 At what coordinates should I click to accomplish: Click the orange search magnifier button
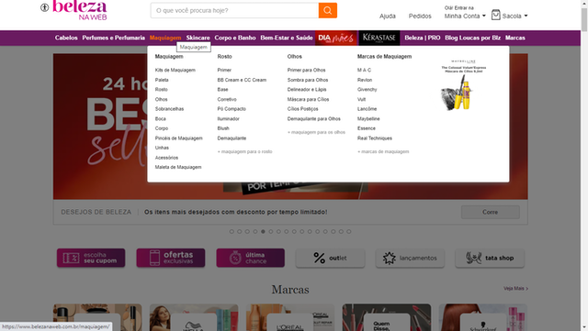tap(328, 10)
